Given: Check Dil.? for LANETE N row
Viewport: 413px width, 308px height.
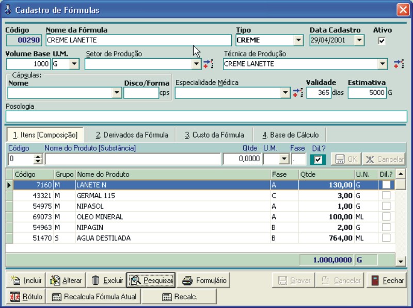Looking at the screenshot, I should click(386, 185).
